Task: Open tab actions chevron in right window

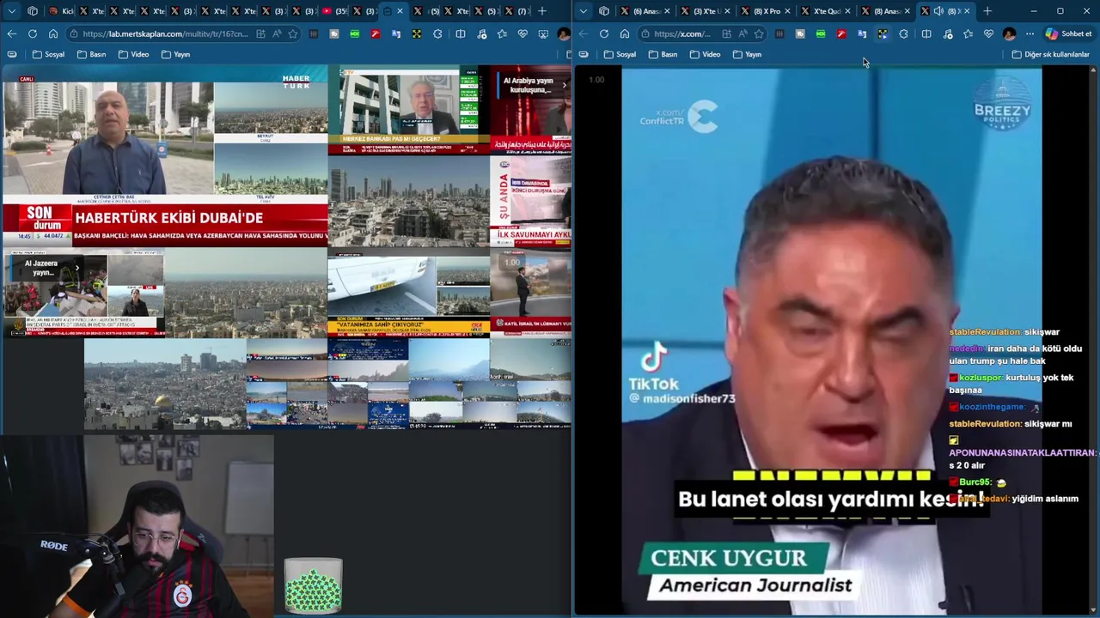Action: point(584,11)
